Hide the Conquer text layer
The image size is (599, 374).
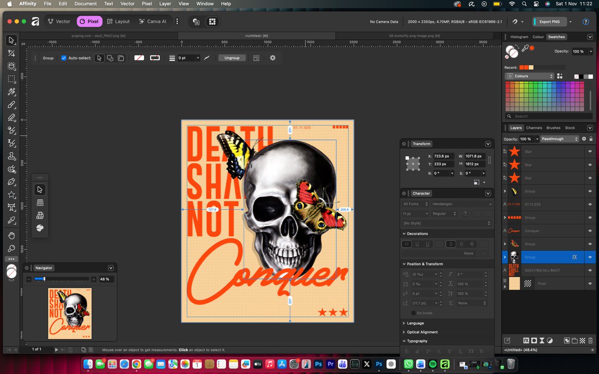[590, 231]
